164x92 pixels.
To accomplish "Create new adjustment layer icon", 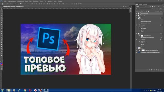I will tap(154, 70).
